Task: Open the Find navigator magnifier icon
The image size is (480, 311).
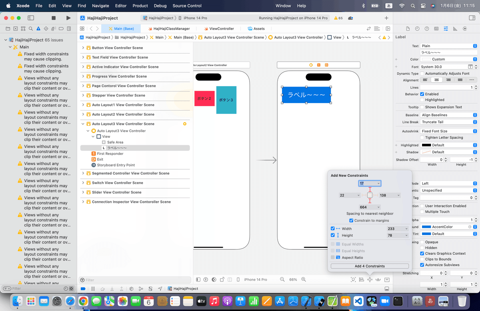Action: (30, 29)
